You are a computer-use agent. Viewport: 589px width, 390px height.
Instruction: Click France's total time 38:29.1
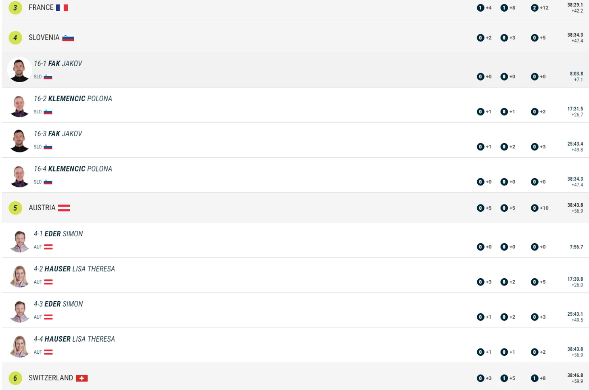click(x=575, y=5)
